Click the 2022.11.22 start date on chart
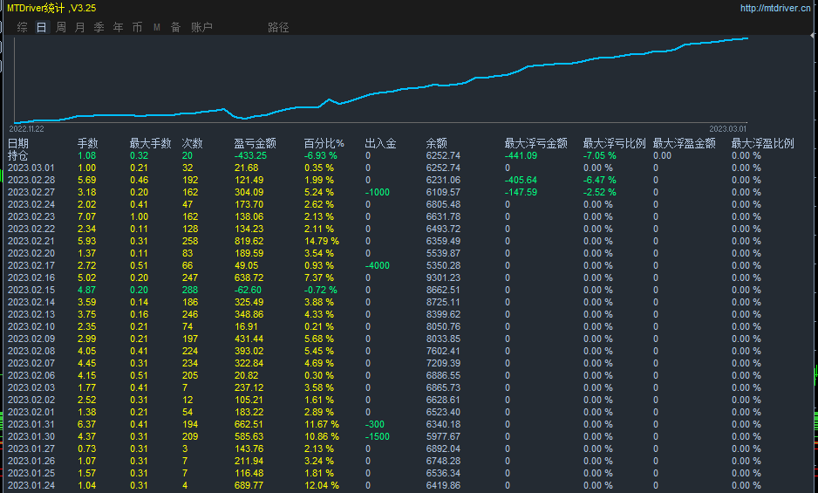 pyautogui.click(x=27, y=128)
